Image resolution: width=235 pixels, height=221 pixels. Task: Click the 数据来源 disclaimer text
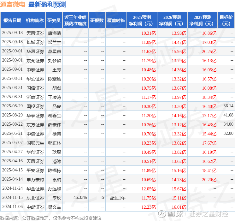tap(51, 218)
